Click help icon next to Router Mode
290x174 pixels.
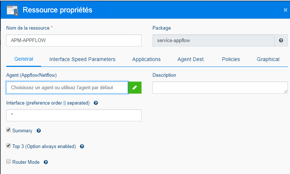pos(46,162)
